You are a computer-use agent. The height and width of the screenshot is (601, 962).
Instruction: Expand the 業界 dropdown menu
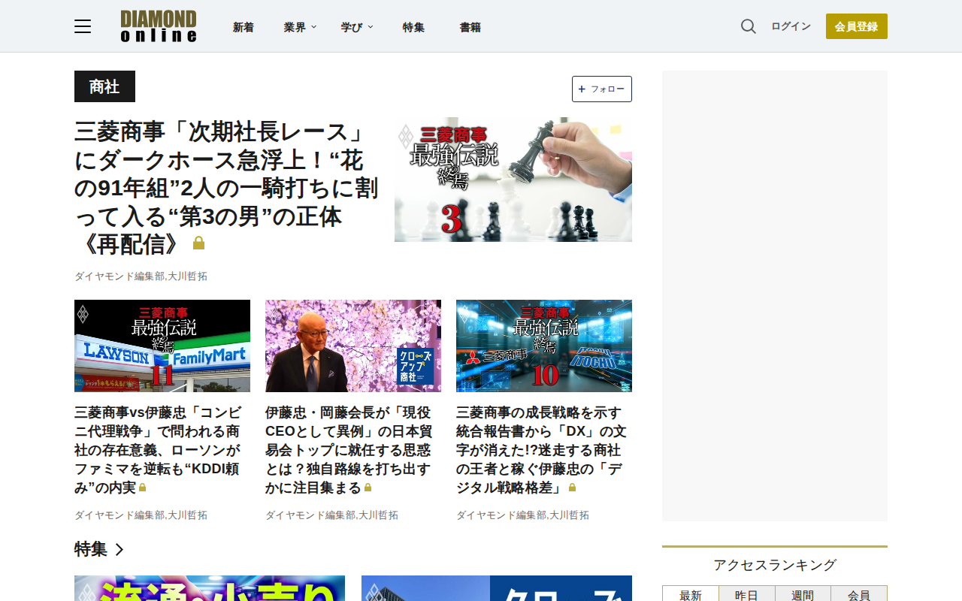point(300,27)
